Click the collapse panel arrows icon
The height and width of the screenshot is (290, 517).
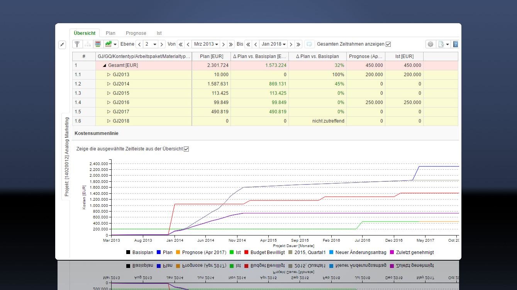click(62, 44)
